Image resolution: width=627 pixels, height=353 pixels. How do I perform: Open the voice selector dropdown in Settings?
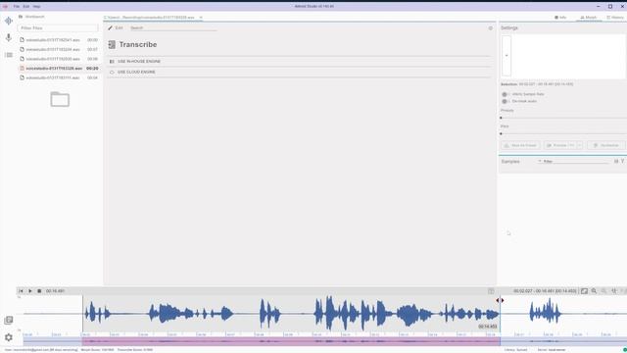pos(506,56)
